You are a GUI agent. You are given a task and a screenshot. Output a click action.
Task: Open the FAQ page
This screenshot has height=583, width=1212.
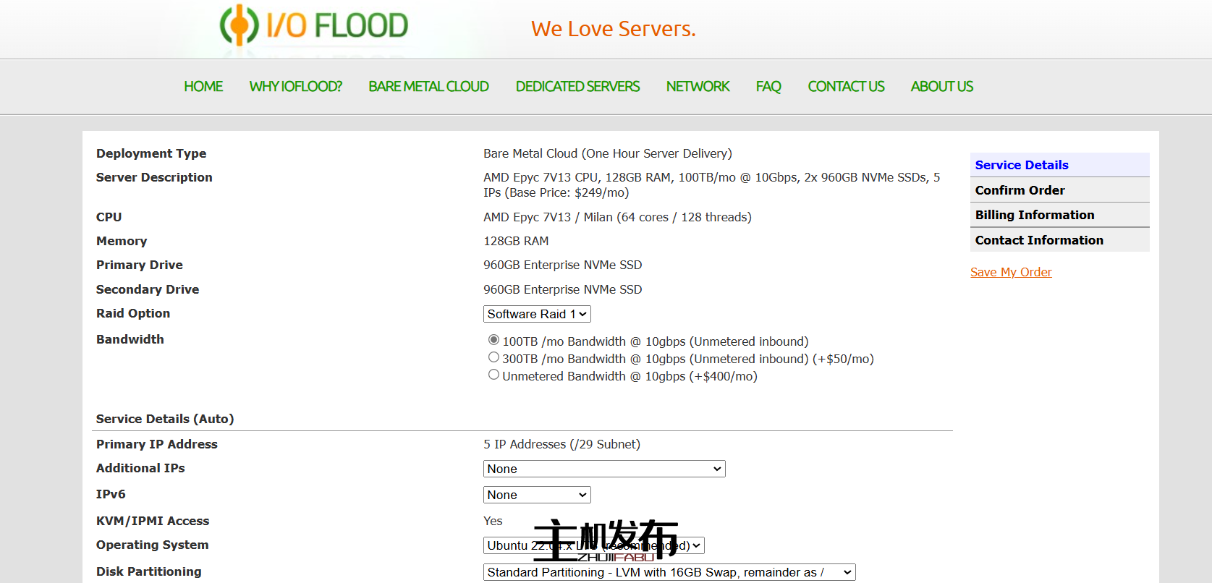click(x=768, y=87)
